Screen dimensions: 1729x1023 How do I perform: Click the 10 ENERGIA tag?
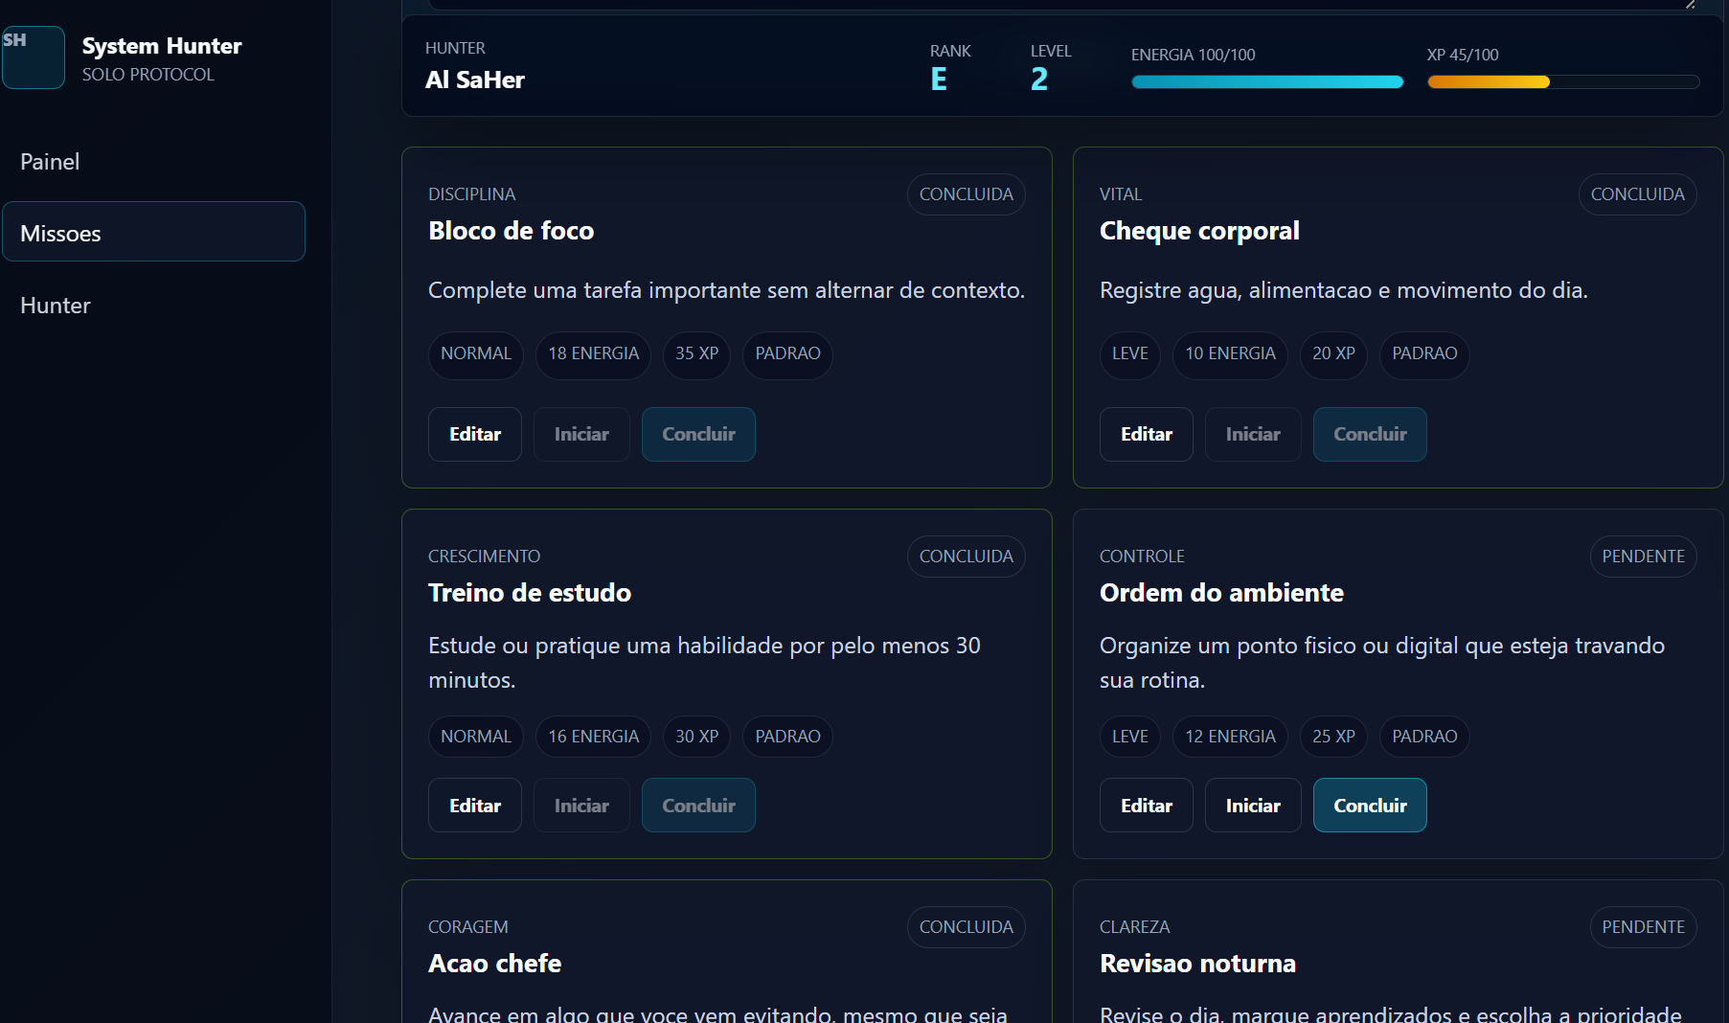(1230, 353)
